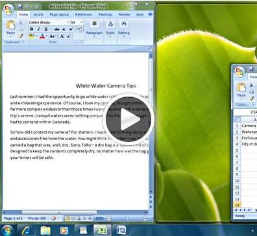
Task: Play the video with center play button
Action: point(128,119)
